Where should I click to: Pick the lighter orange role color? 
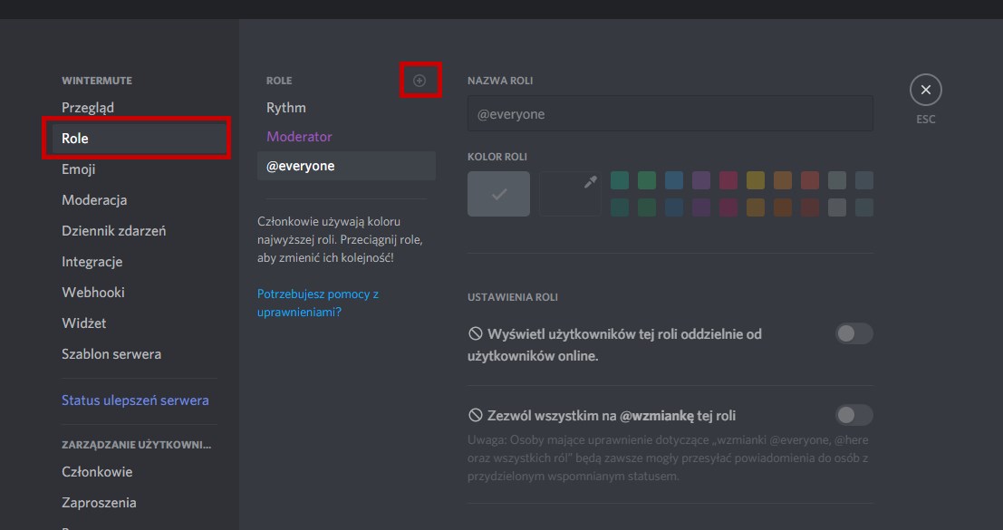point(782,180)
